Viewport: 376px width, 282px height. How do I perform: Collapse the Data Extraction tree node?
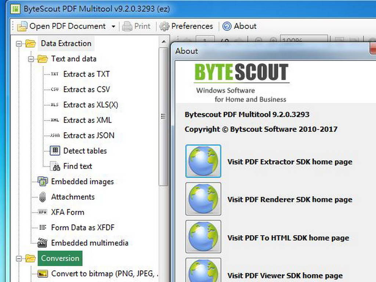19,44
